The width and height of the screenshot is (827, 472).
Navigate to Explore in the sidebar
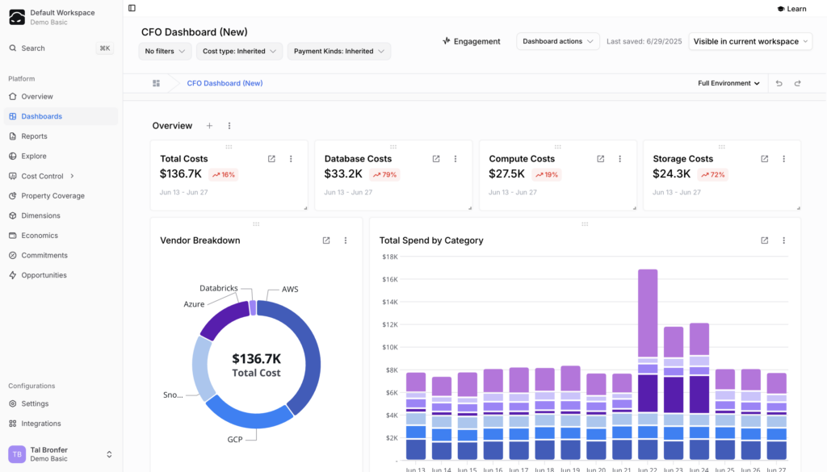click(61, 156)
